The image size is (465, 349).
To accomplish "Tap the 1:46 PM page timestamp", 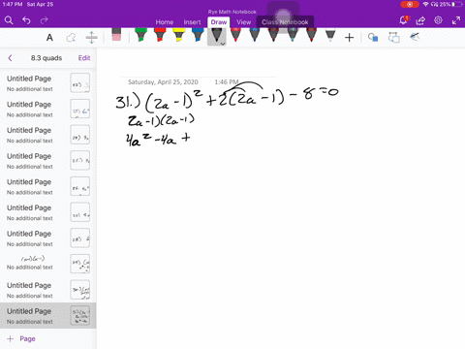I will pyautogui.click(x=227, y=82).
